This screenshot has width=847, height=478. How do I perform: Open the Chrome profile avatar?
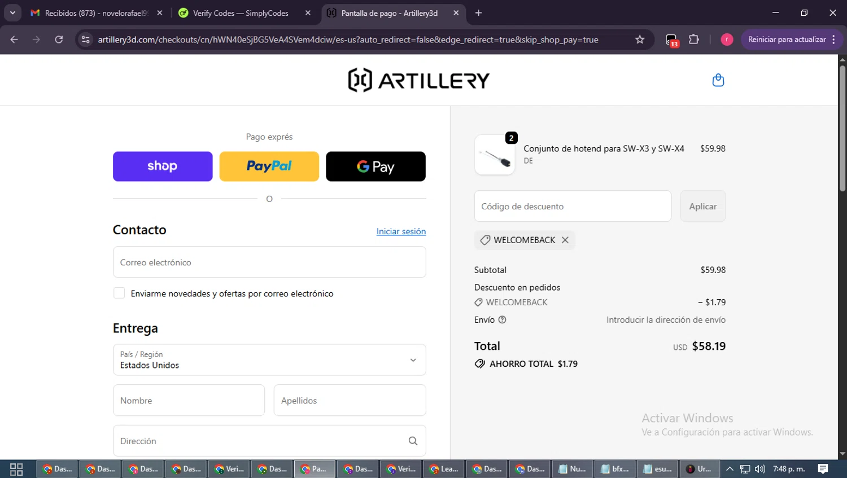click(x=727, y=40)
